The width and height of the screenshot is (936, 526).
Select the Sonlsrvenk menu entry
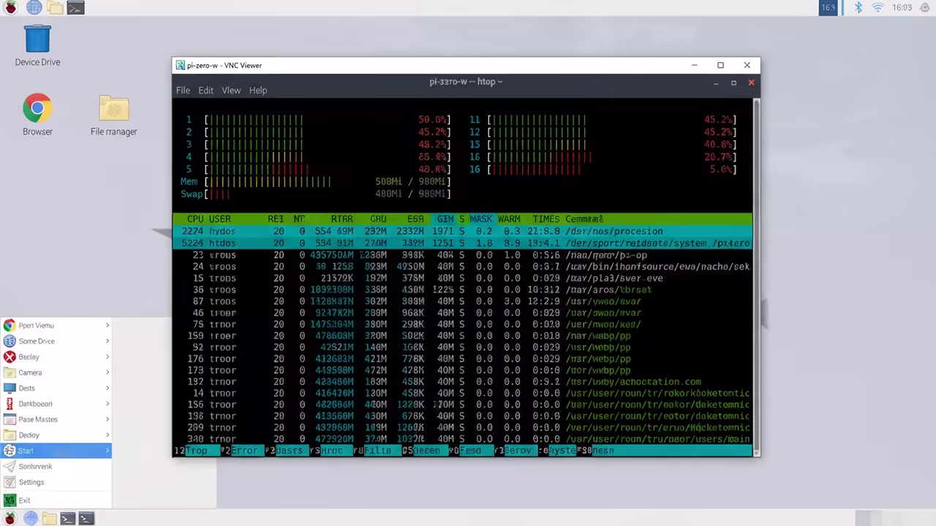(x=56, y=466)
